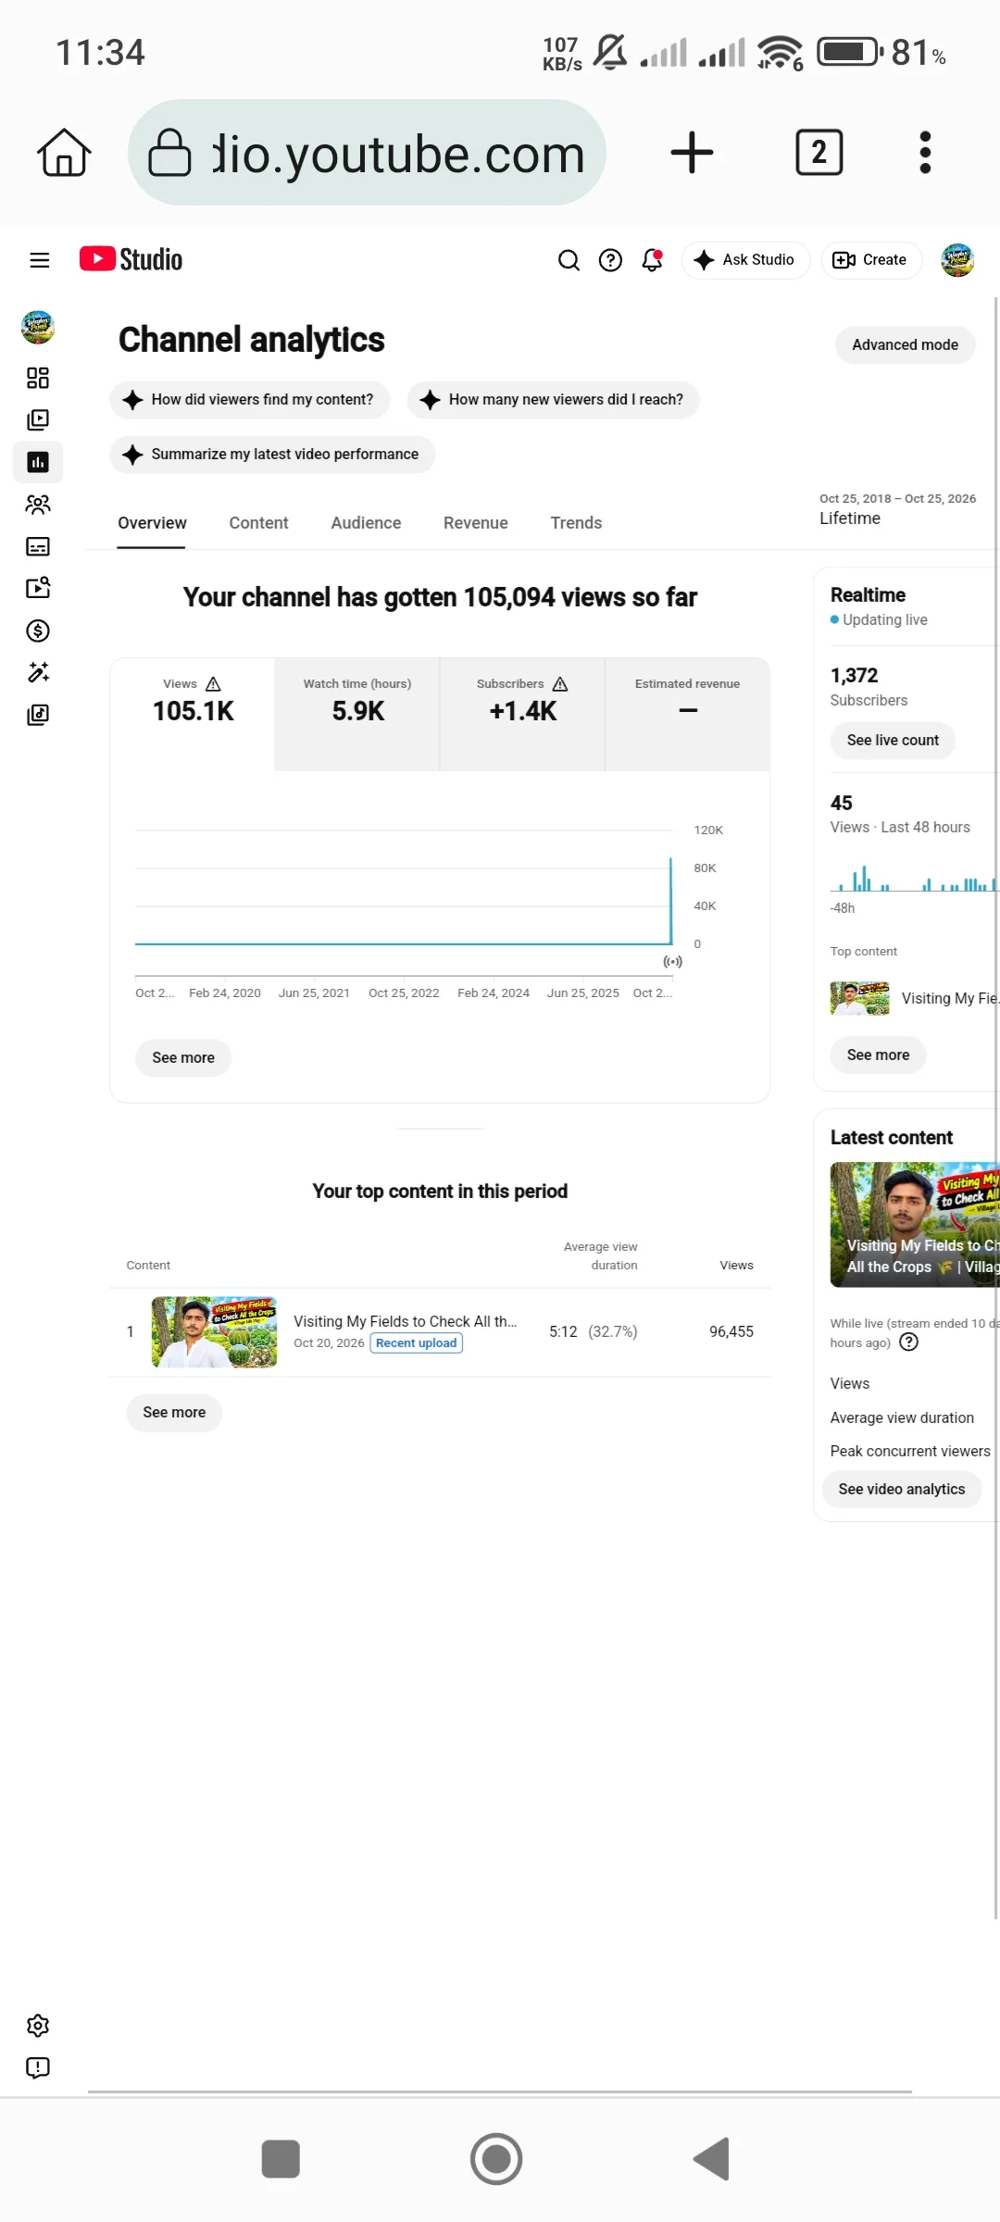Open top content video thumbnail
The image size is (1000, 2222).
coord(214,1332)
